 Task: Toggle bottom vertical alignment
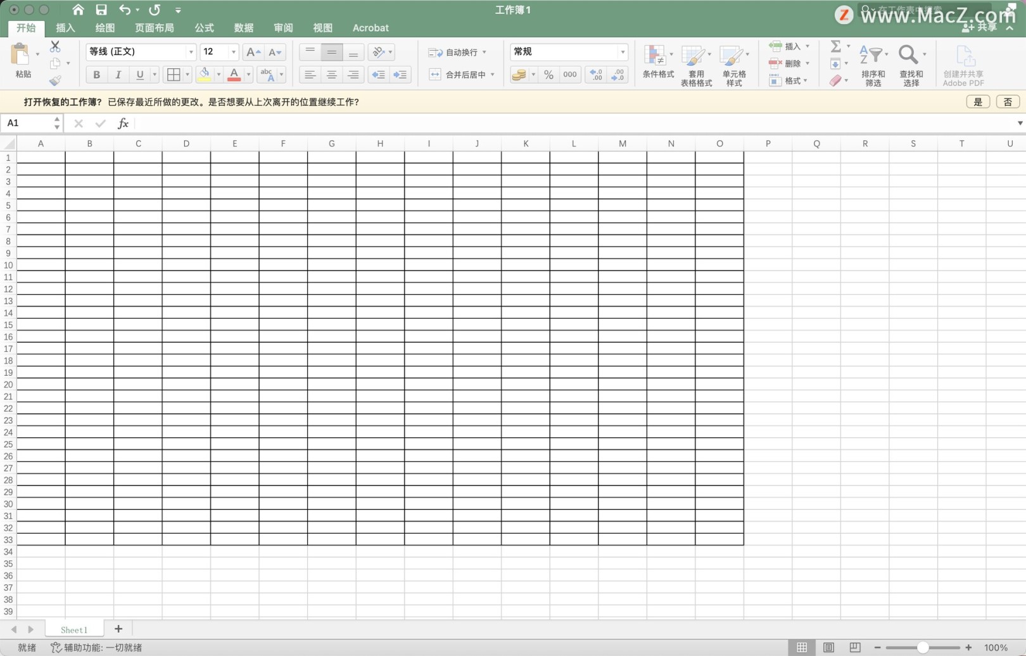[353, 52]
